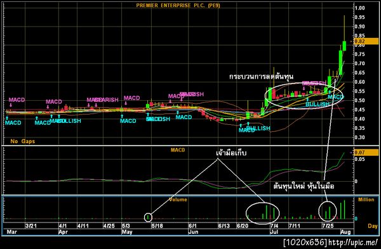The width and height of the screenshot is (381, 249).
Task: Click the 0.50 price axis label
Action: (x=359, y=100)
